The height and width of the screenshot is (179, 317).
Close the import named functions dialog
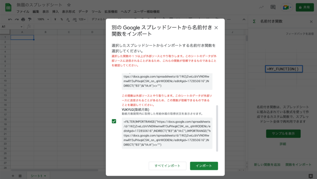(216, 27)
